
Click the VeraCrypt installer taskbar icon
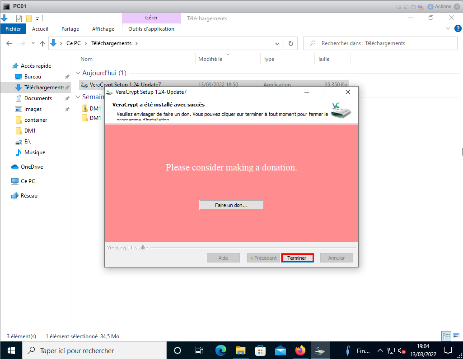tap(320, 350)
